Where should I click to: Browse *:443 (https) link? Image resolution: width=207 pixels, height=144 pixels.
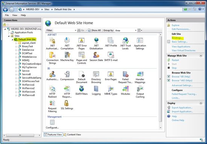(x=182, y=81)
